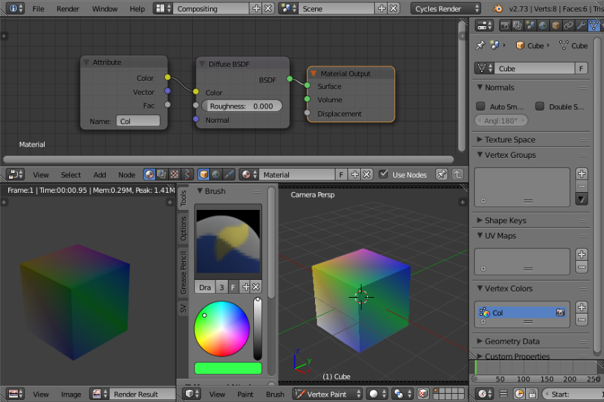Screen dimensions: 604x402
Task: Open the World properties tab (globe icon)
Action: 543,26
